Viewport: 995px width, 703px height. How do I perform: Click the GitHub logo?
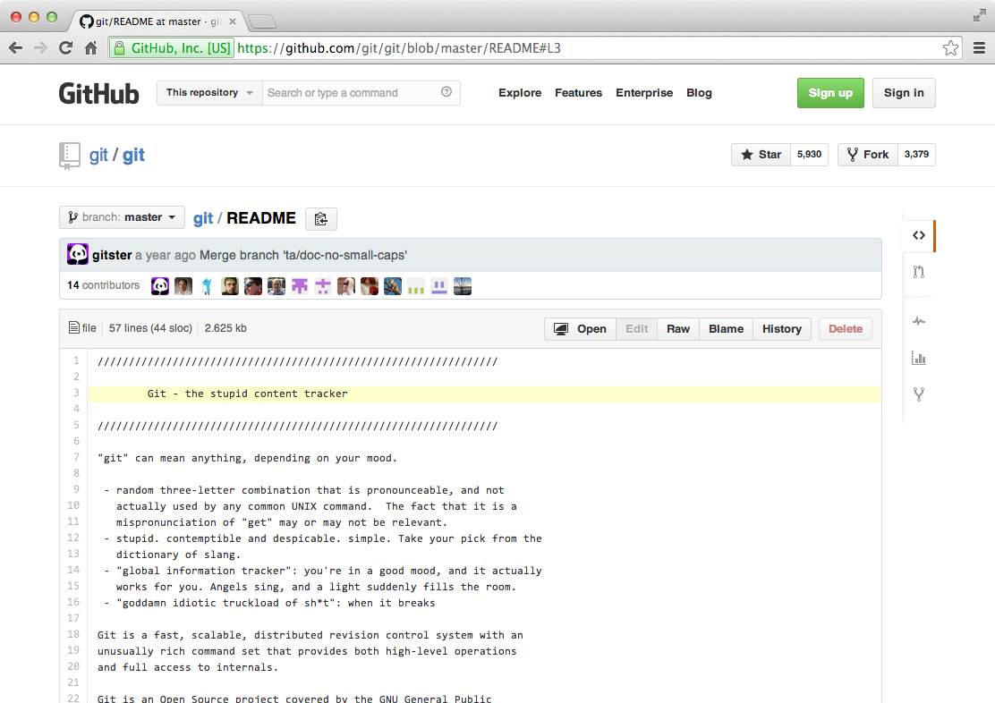pos(99,93)
